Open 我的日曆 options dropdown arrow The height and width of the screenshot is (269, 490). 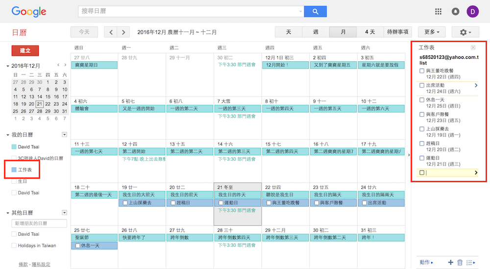coord(64,135)
